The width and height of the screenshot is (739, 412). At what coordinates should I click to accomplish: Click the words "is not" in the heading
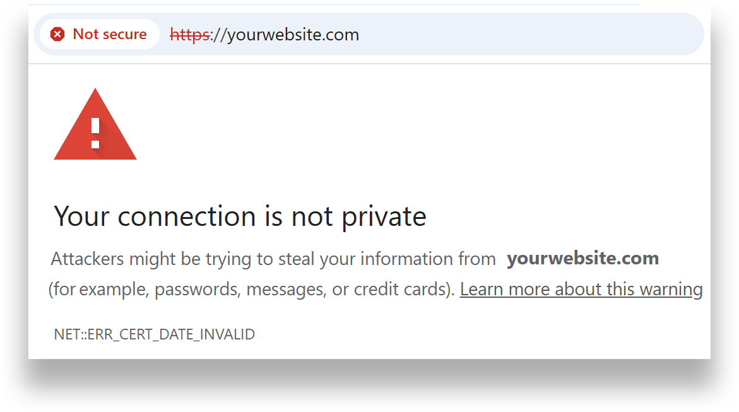[x=297, y=216]
